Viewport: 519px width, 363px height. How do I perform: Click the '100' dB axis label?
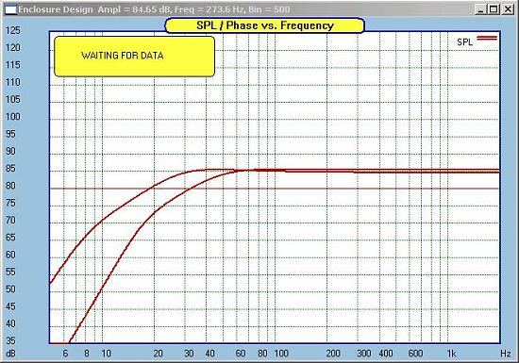tap(12, 117)
